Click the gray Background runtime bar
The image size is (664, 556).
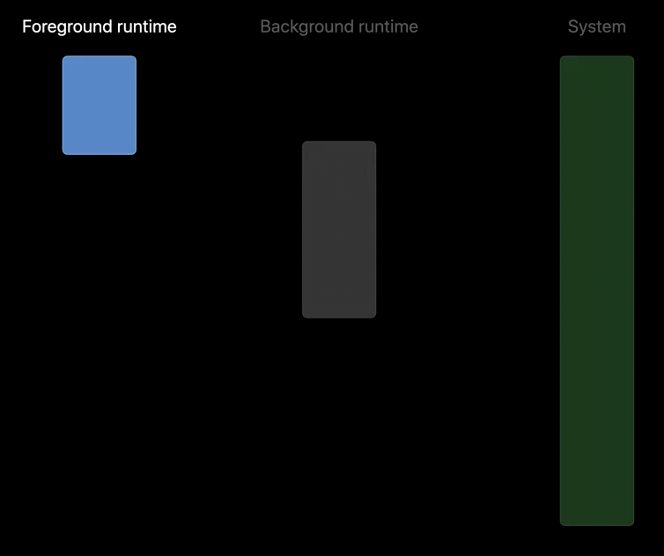(x=339, y=230)
